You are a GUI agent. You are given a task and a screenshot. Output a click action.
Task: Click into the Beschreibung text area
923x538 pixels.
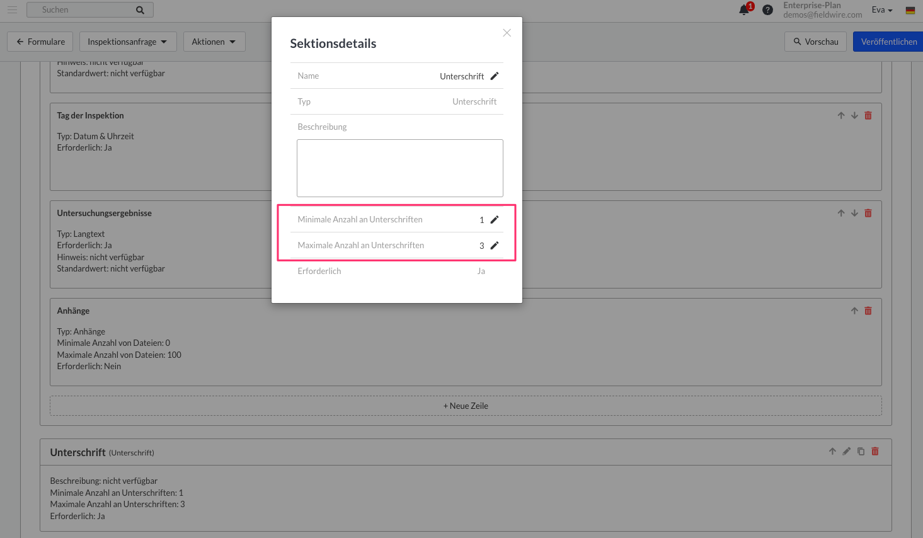point(400,168)
